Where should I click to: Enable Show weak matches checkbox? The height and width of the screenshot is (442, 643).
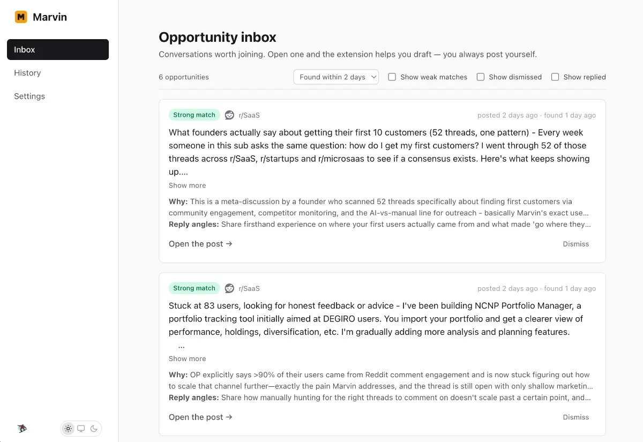pyautogui.click(x=392, y=77)
